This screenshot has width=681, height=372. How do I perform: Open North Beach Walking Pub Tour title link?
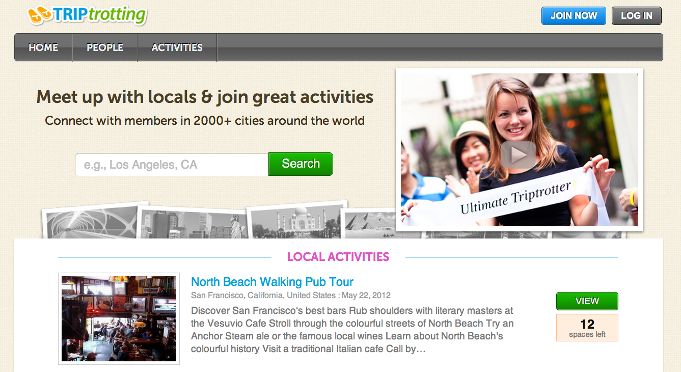[272, 282]
